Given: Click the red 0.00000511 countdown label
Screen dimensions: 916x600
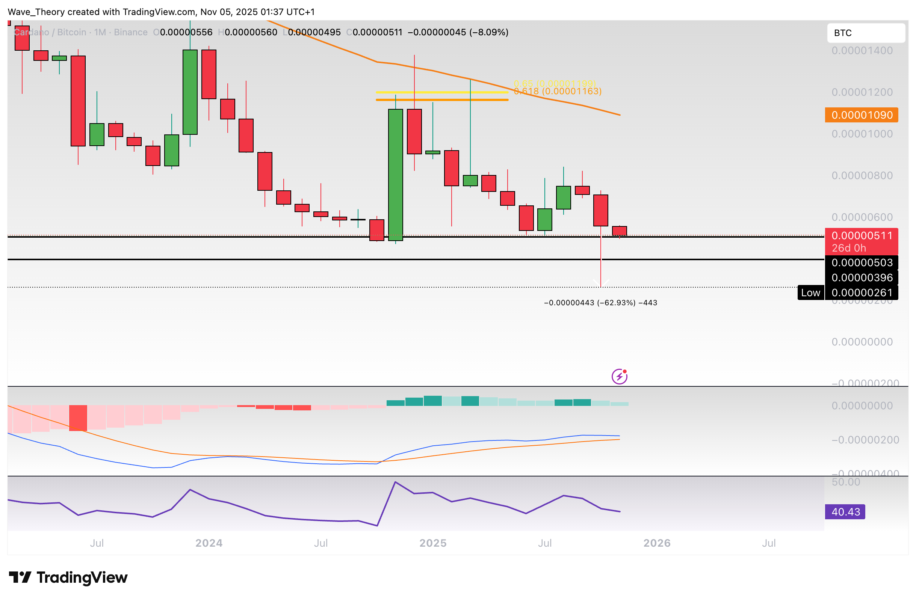Looking at the screenshot, I should click(x=861, y=241).
